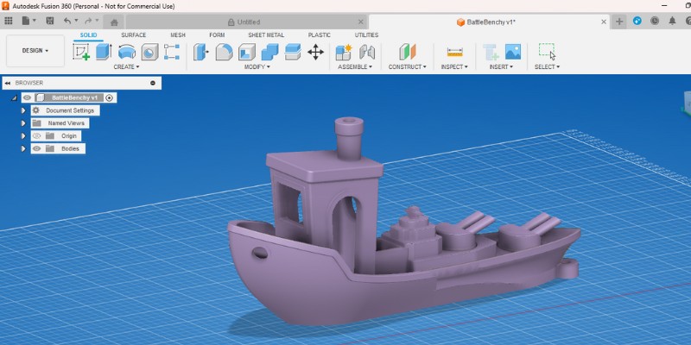Select the window Select tool
Image resolution: width=691 pixels, height=345 pixels.
click(x=547, y=51)
